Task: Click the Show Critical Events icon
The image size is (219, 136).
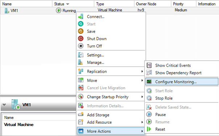Action: 149,65
